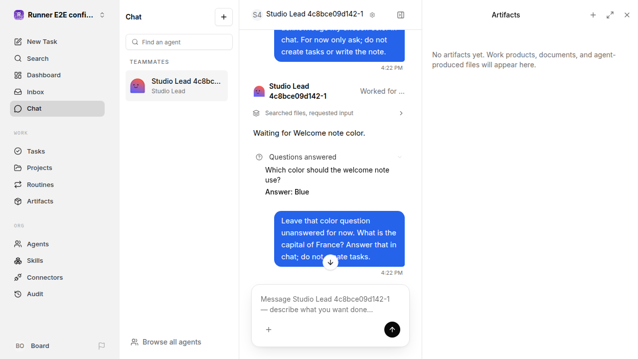The image size is (638, 359).
Task: Click the Answer: Blue text
Action: click(x=287, y=192)
